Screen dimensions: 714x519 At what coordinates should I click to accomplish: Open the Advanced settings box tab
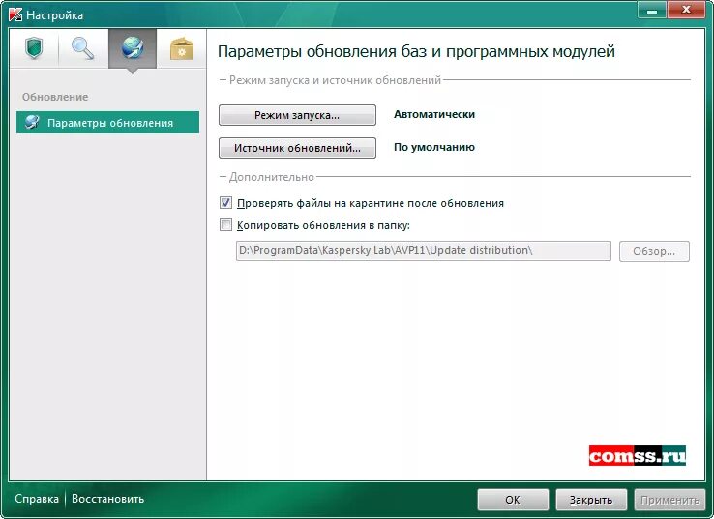182,48
